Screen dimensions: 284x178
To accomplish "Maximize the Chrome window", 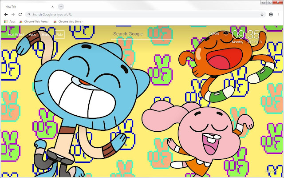I will pyautogui.click(x=269, y=2).
